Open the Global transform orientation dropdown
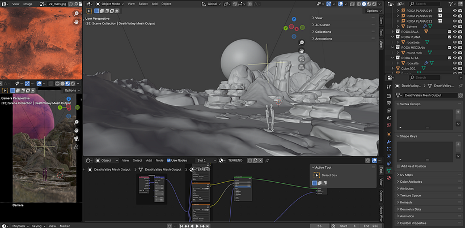This screenshot has height=228, width=465. [x=211, y=4]
